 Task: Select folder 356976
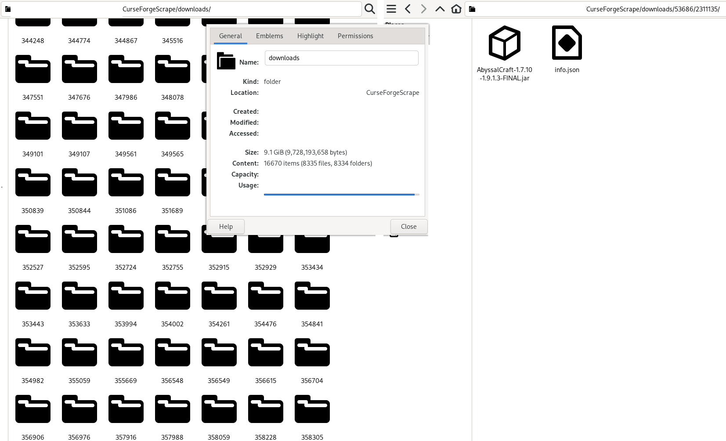[x=79, y=409]
